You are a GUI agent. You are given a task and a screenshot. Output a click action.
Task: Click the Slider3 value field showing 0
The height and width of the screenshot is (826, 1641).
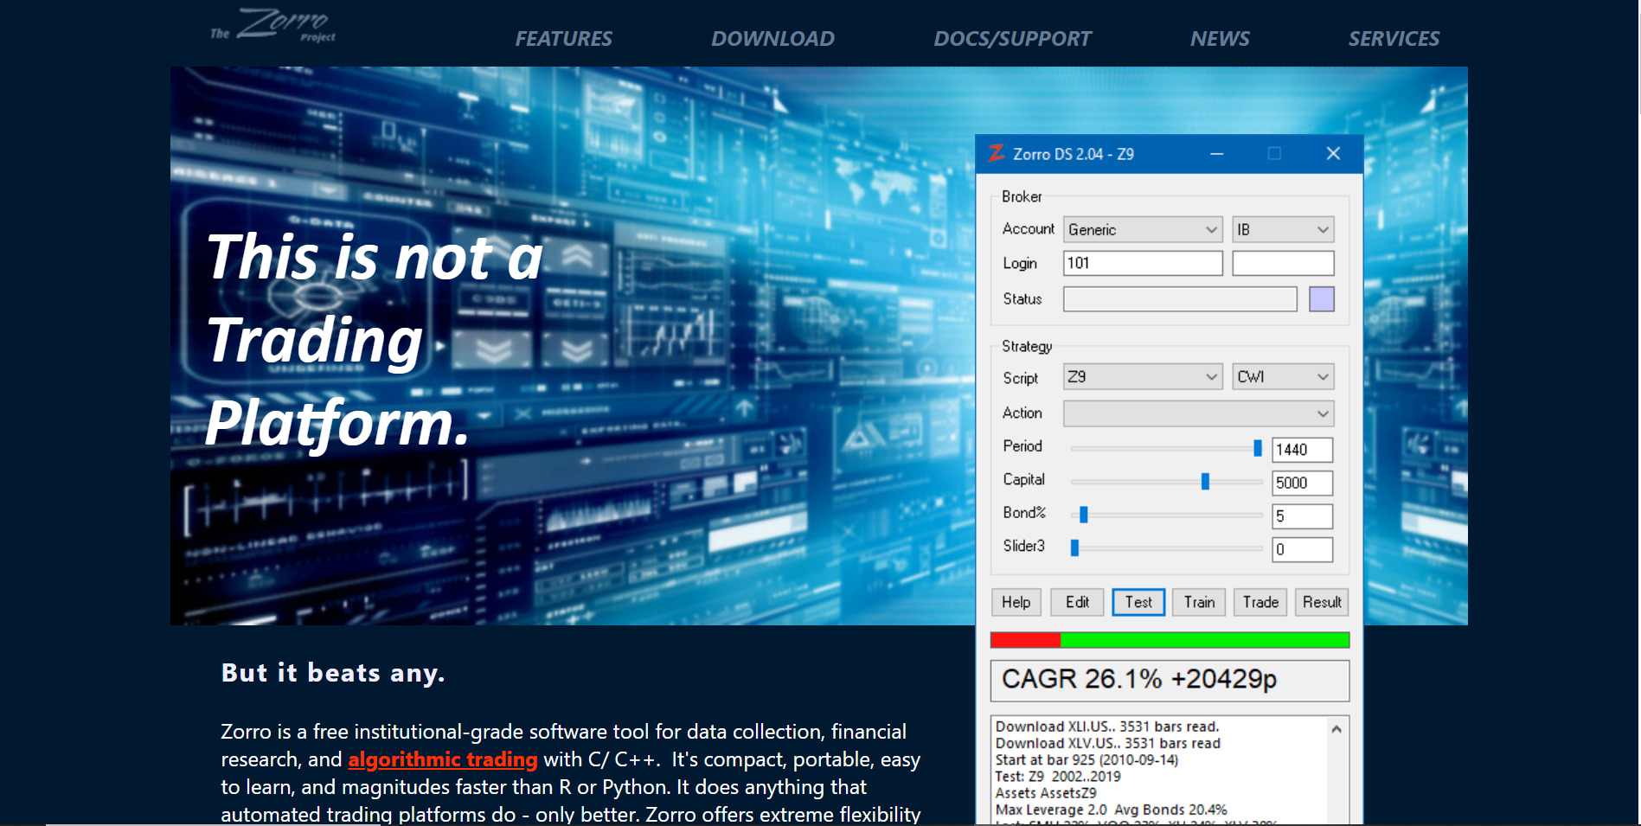[x=1302, y=549]
